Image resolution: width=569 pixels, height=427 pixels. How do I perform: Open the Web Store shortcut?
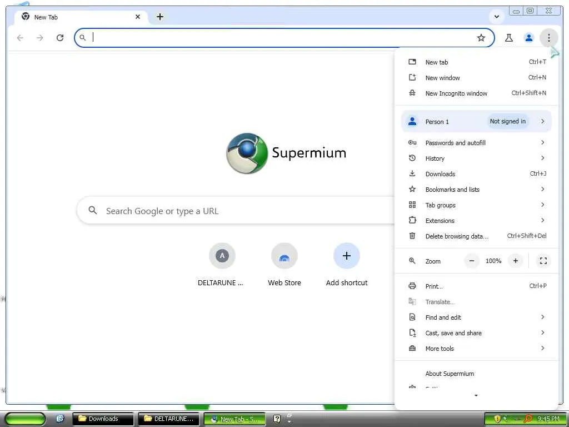pyautogui.click(x=284, y=265)
